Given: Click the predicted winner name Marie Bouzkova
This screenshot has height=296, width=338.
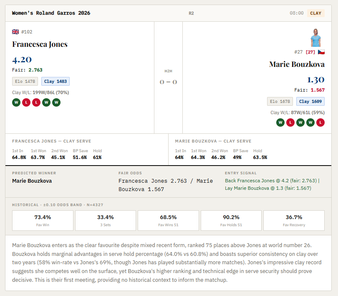Looking at the screenshot, I should [x=32, y=181].
